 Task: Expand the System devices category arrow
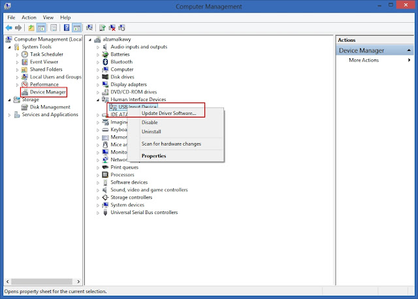tap(98, 205)
